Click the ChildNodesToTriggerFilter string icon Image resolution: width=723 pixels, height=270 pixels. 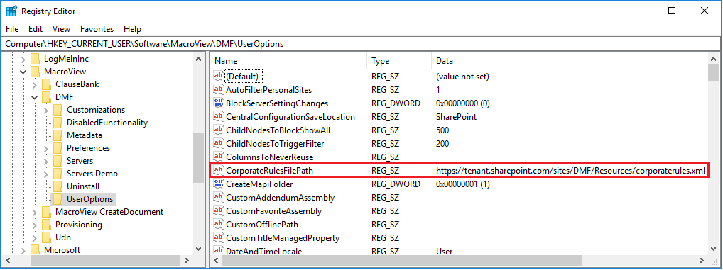218,144
